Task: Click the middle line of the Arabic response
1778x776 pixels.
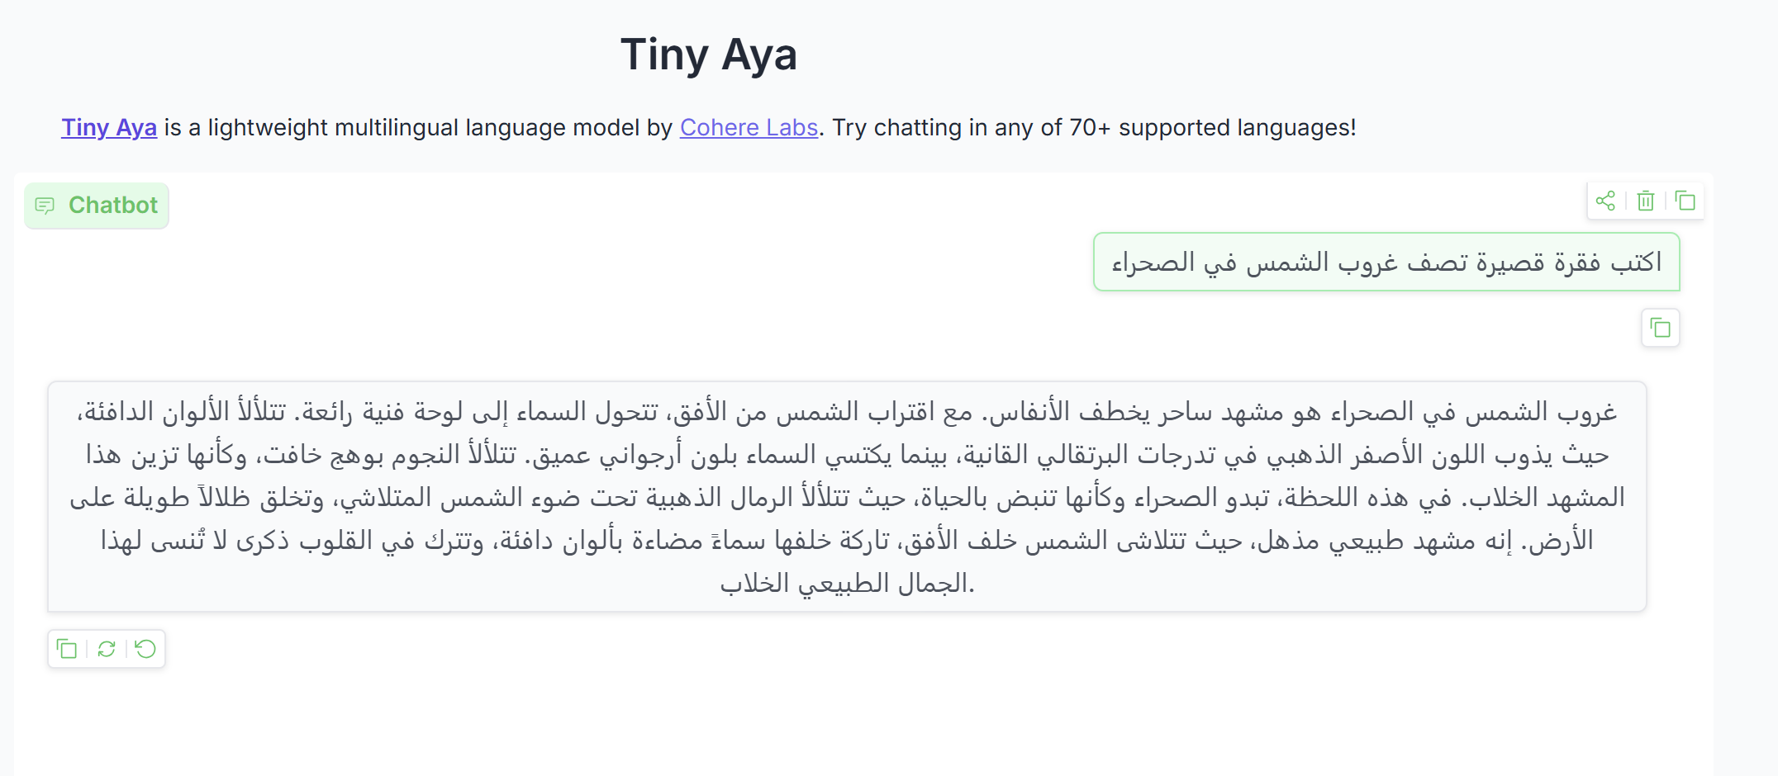Action: [x=846, y=498]
